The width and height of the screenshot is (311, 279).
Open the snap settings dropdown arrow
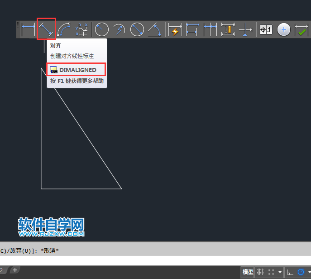click(x=280, y=272)
